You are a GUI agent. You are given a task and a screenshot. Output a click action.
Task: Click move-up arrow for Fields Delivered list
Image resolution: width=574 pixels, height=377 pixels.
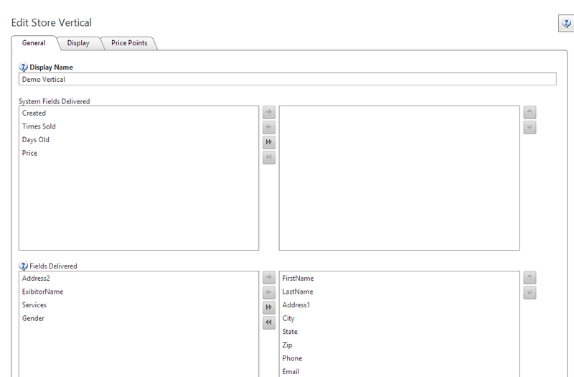(530, 277)
